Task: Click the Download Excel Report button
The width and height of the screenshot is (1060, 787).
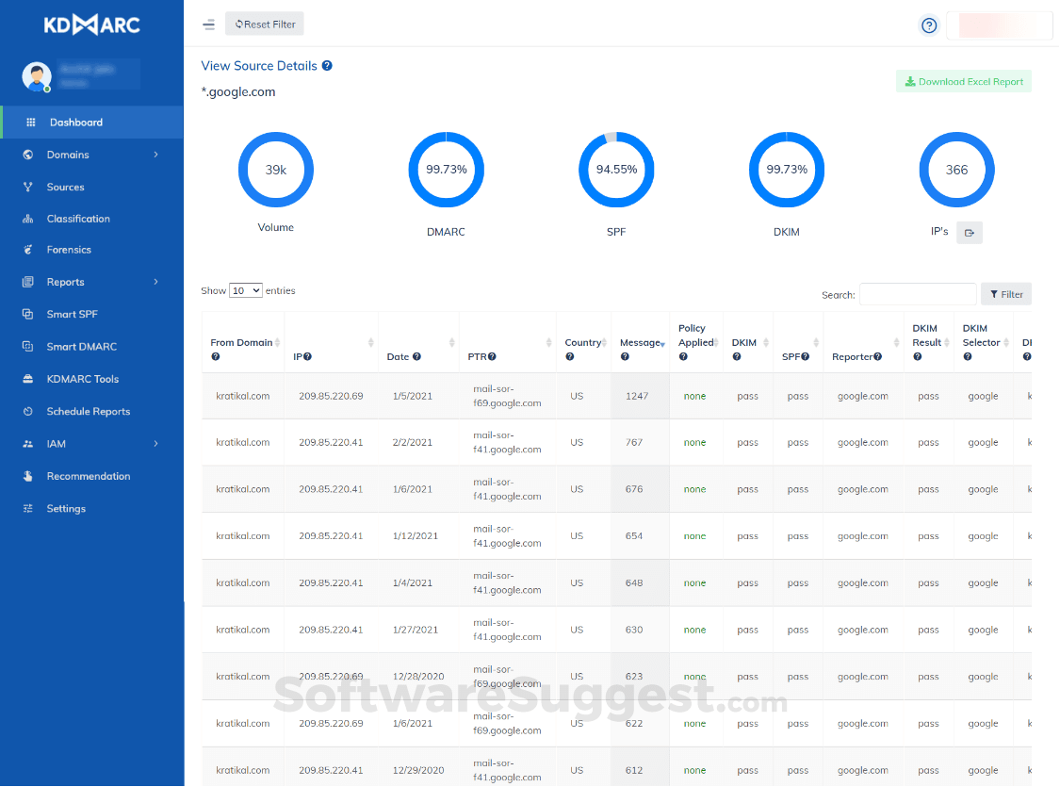Action: point(964,81)
